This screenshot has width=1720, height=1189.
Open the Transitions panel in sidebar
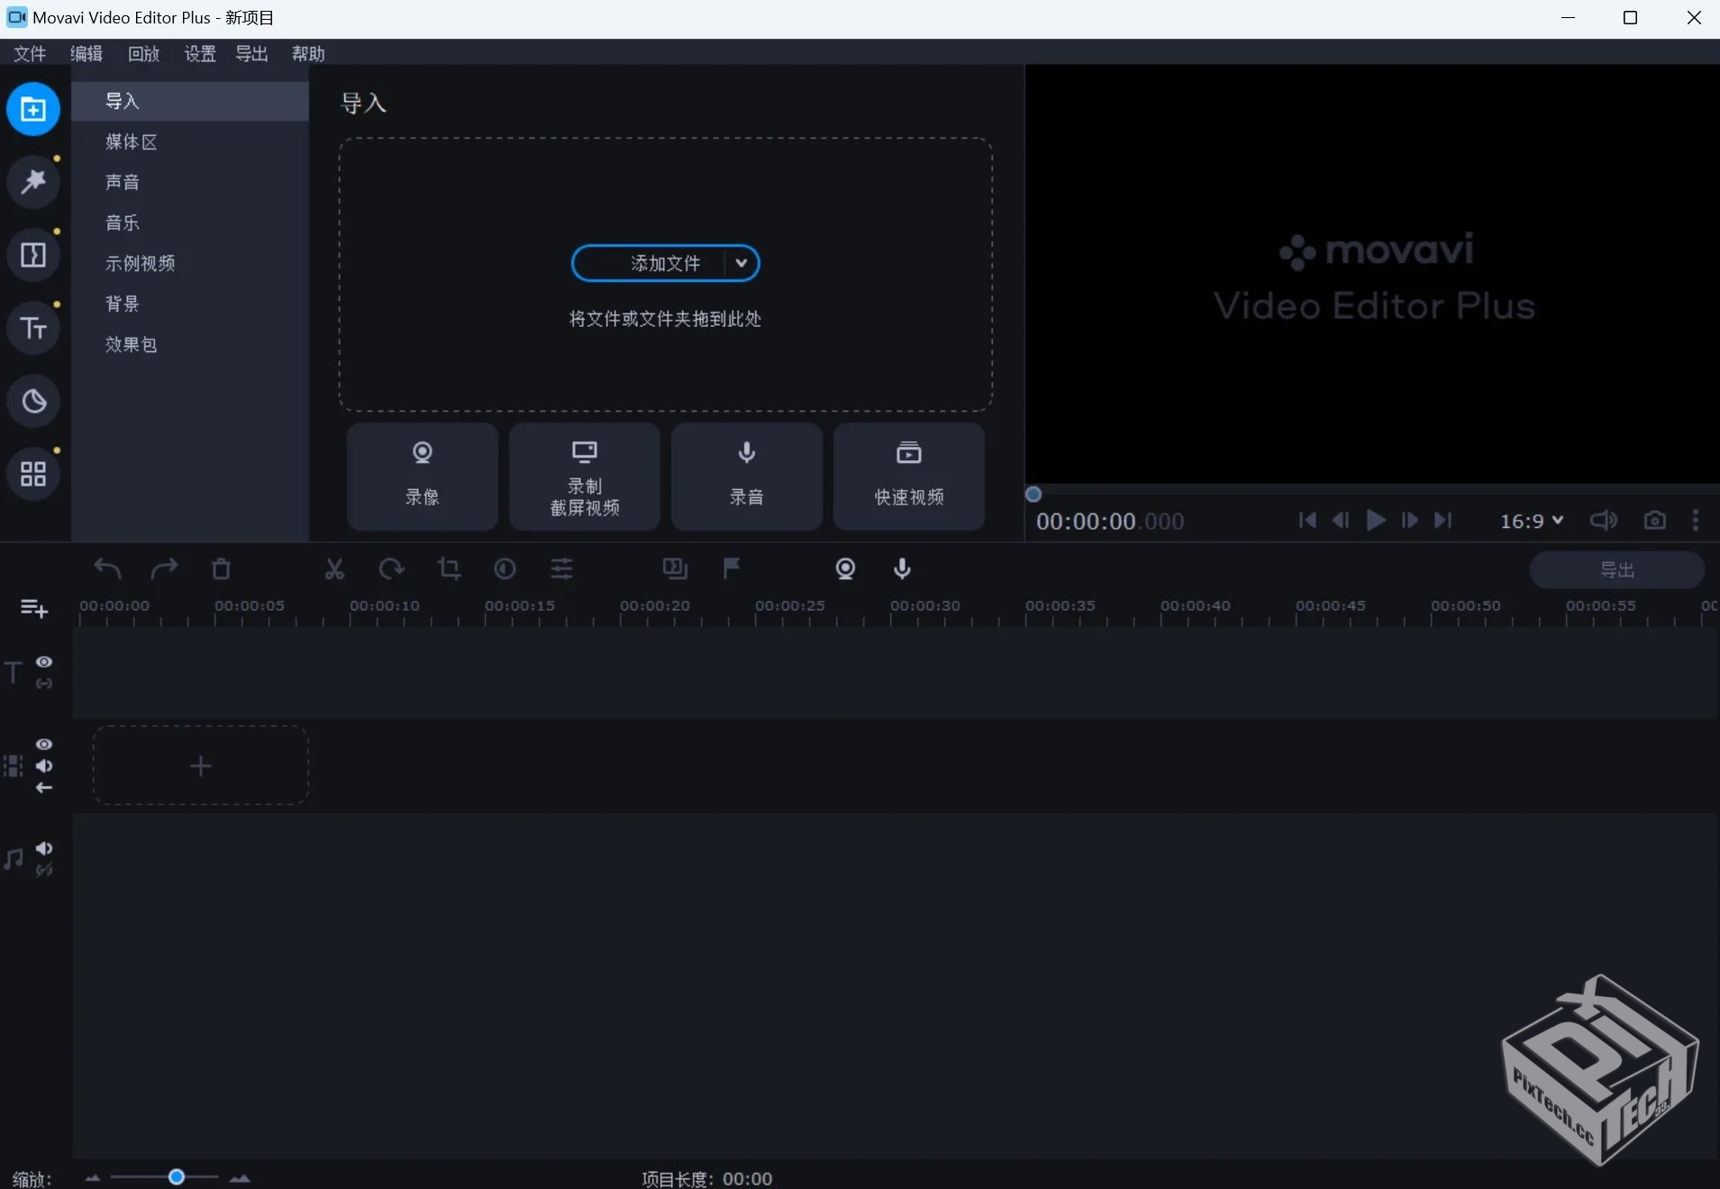point(32,255)
